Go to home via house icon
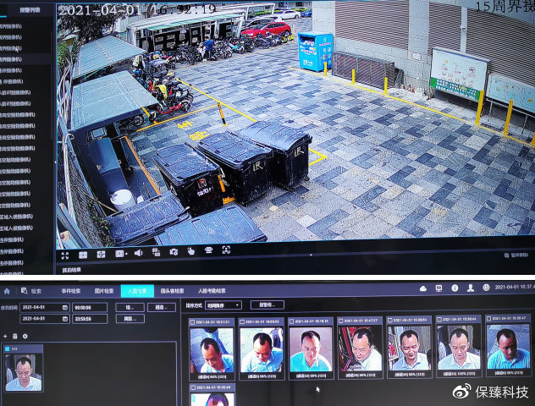Image resolution: width=535 pixels, height=406 pixels. 7,291
